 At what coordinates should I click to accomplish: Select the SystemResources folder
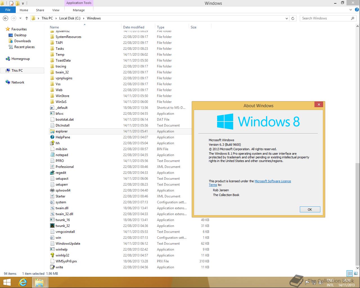pos(68,37)
